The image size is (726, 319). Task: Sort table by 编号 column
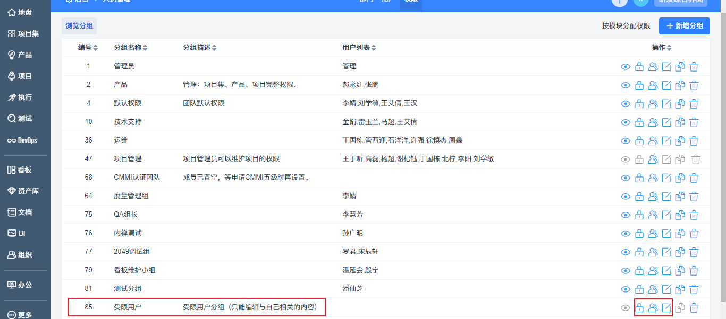coord(88,48)
